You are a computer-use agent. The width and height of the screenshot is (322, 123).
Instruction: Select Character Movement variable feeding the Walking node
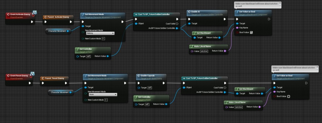58,31
